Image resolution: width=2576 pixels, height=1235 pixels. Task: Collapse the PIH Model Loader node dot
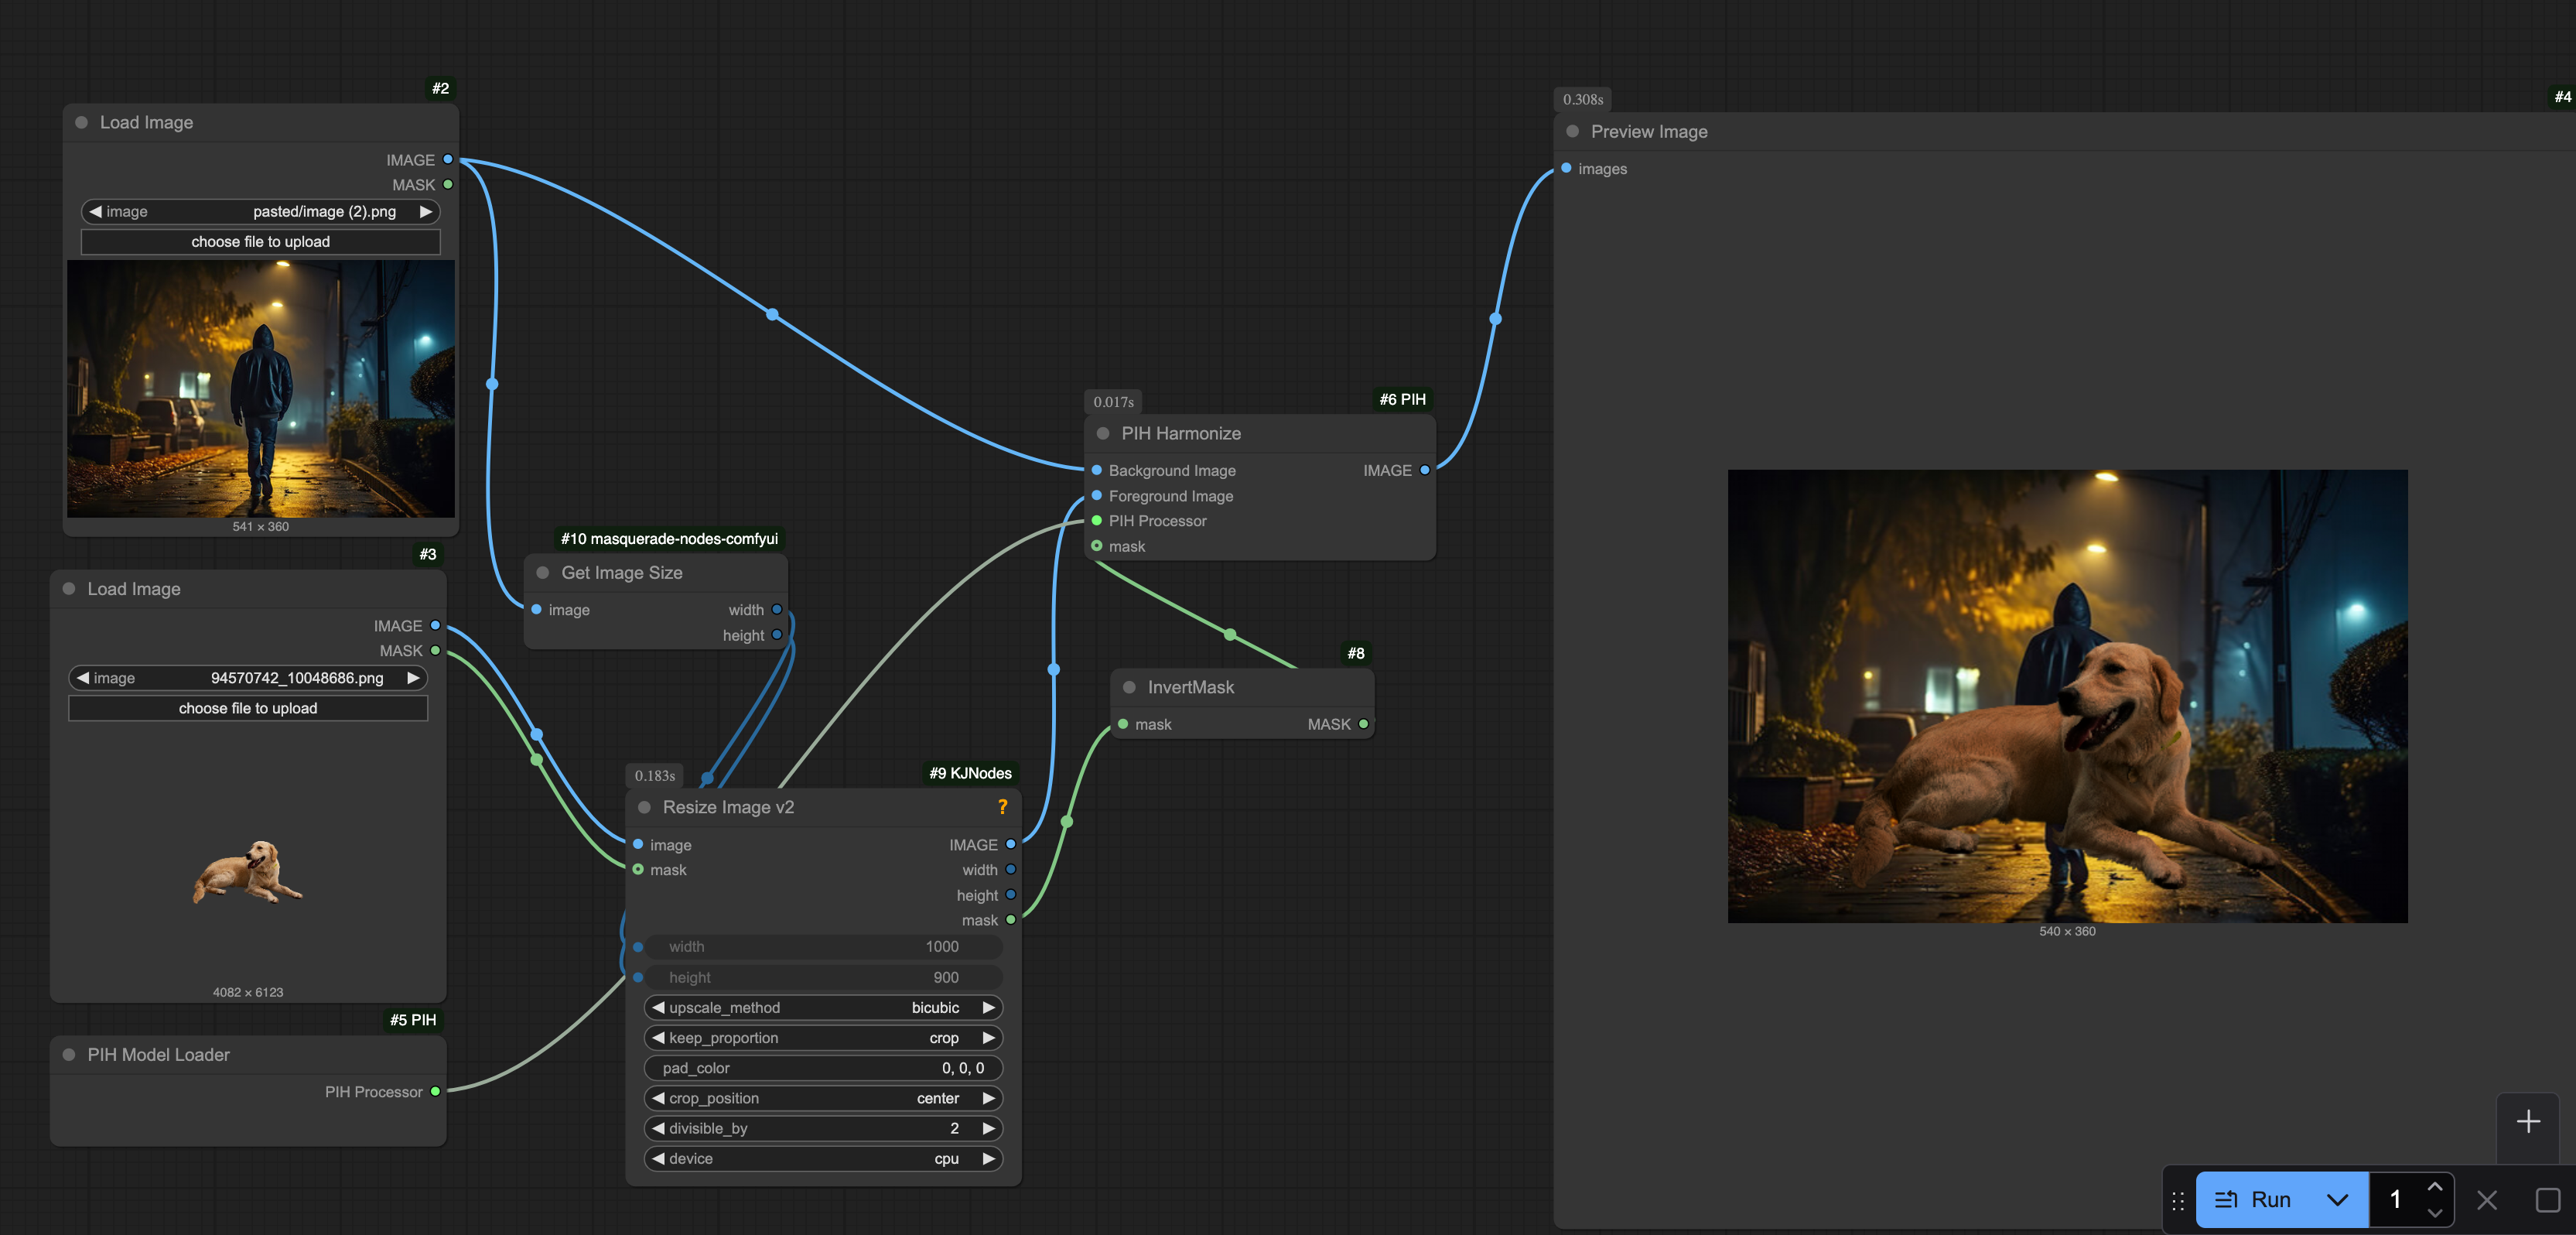(69, 1054)
